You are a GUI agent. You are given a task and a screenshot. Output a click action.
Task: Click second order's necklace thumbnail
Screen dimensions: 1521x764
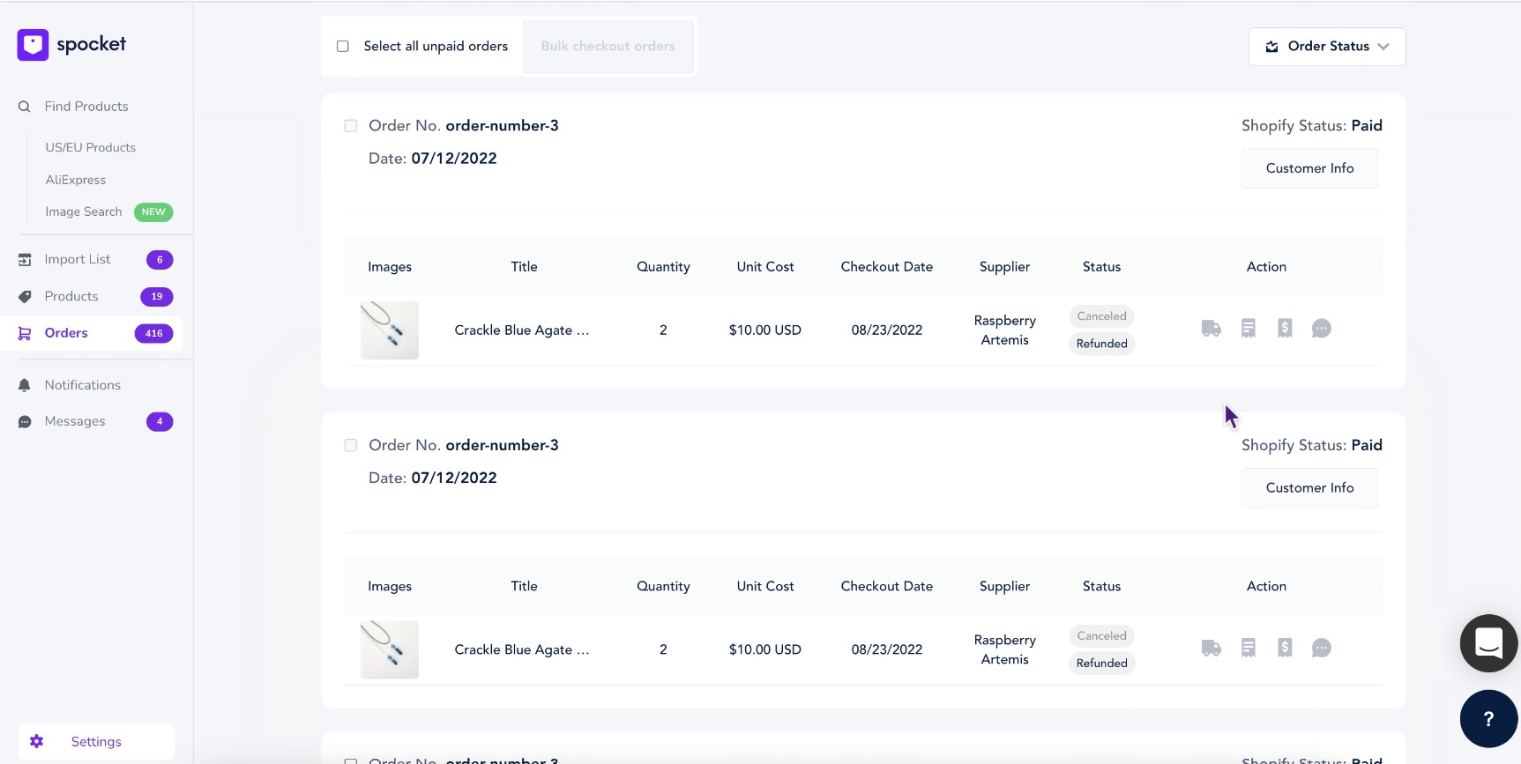tap(390, 650)
